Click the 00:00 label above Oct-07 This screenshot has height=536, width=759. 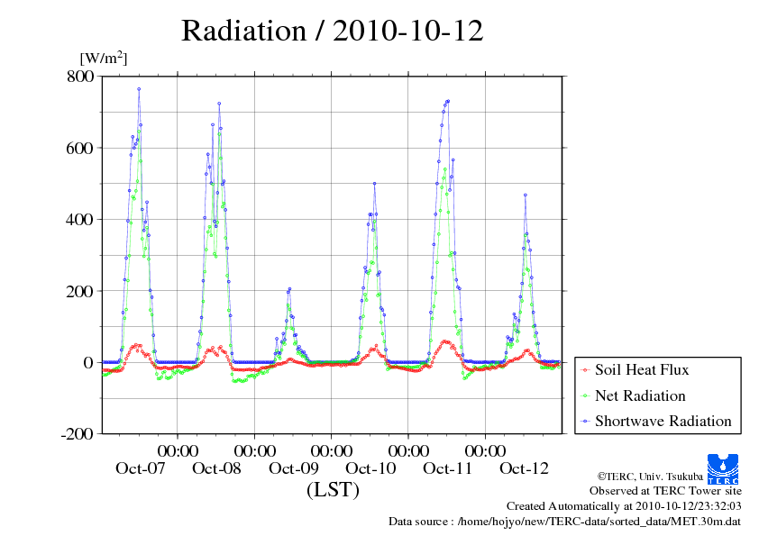pos(178,450)
